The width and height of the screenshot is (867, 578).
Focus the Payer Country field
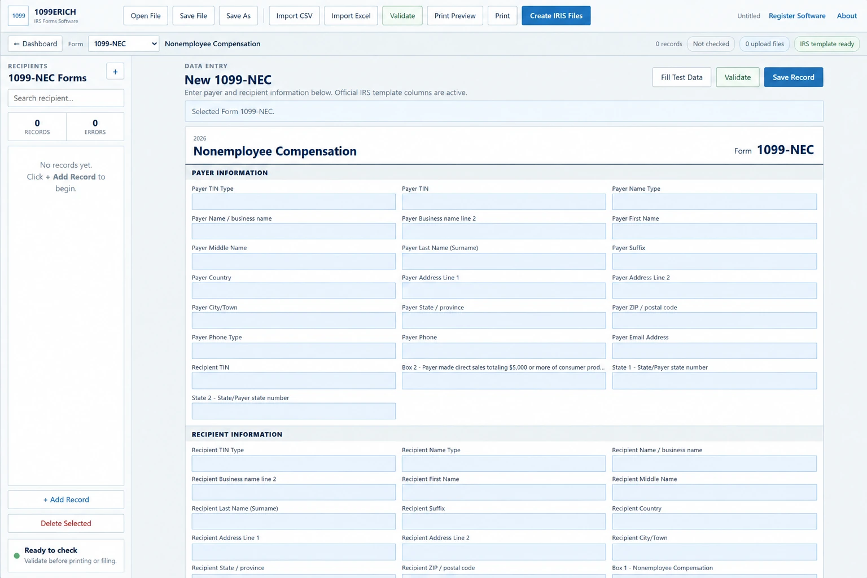tap(294, 291)
